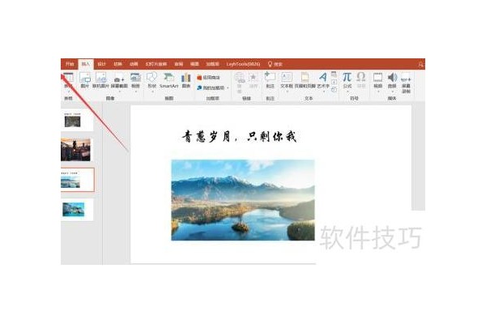Click the Table (表格) icon in the ribbon
This screenshot has height=324, width=486.
click(68, 77)
